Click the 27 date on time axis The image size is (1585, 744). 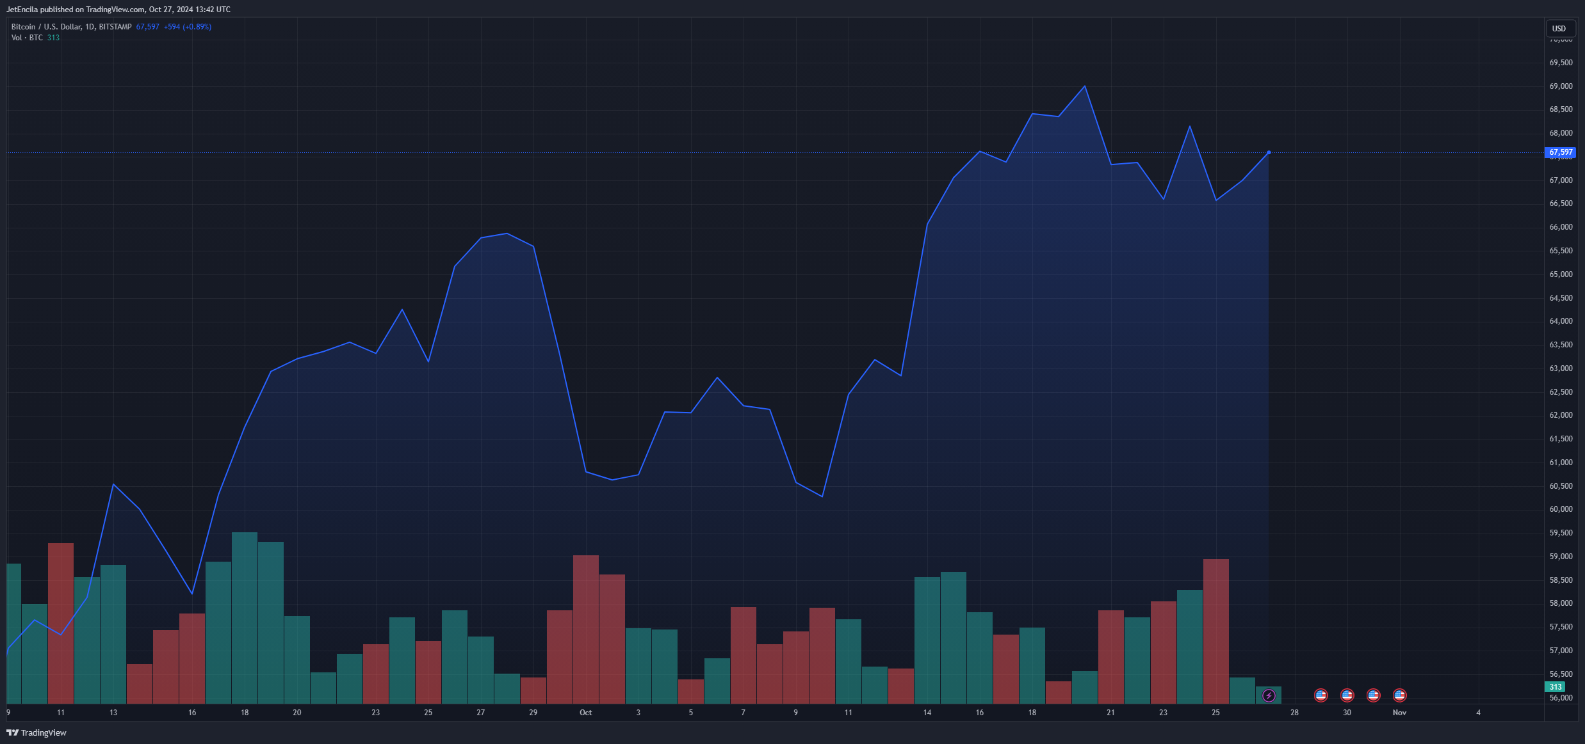pos(480,713)
